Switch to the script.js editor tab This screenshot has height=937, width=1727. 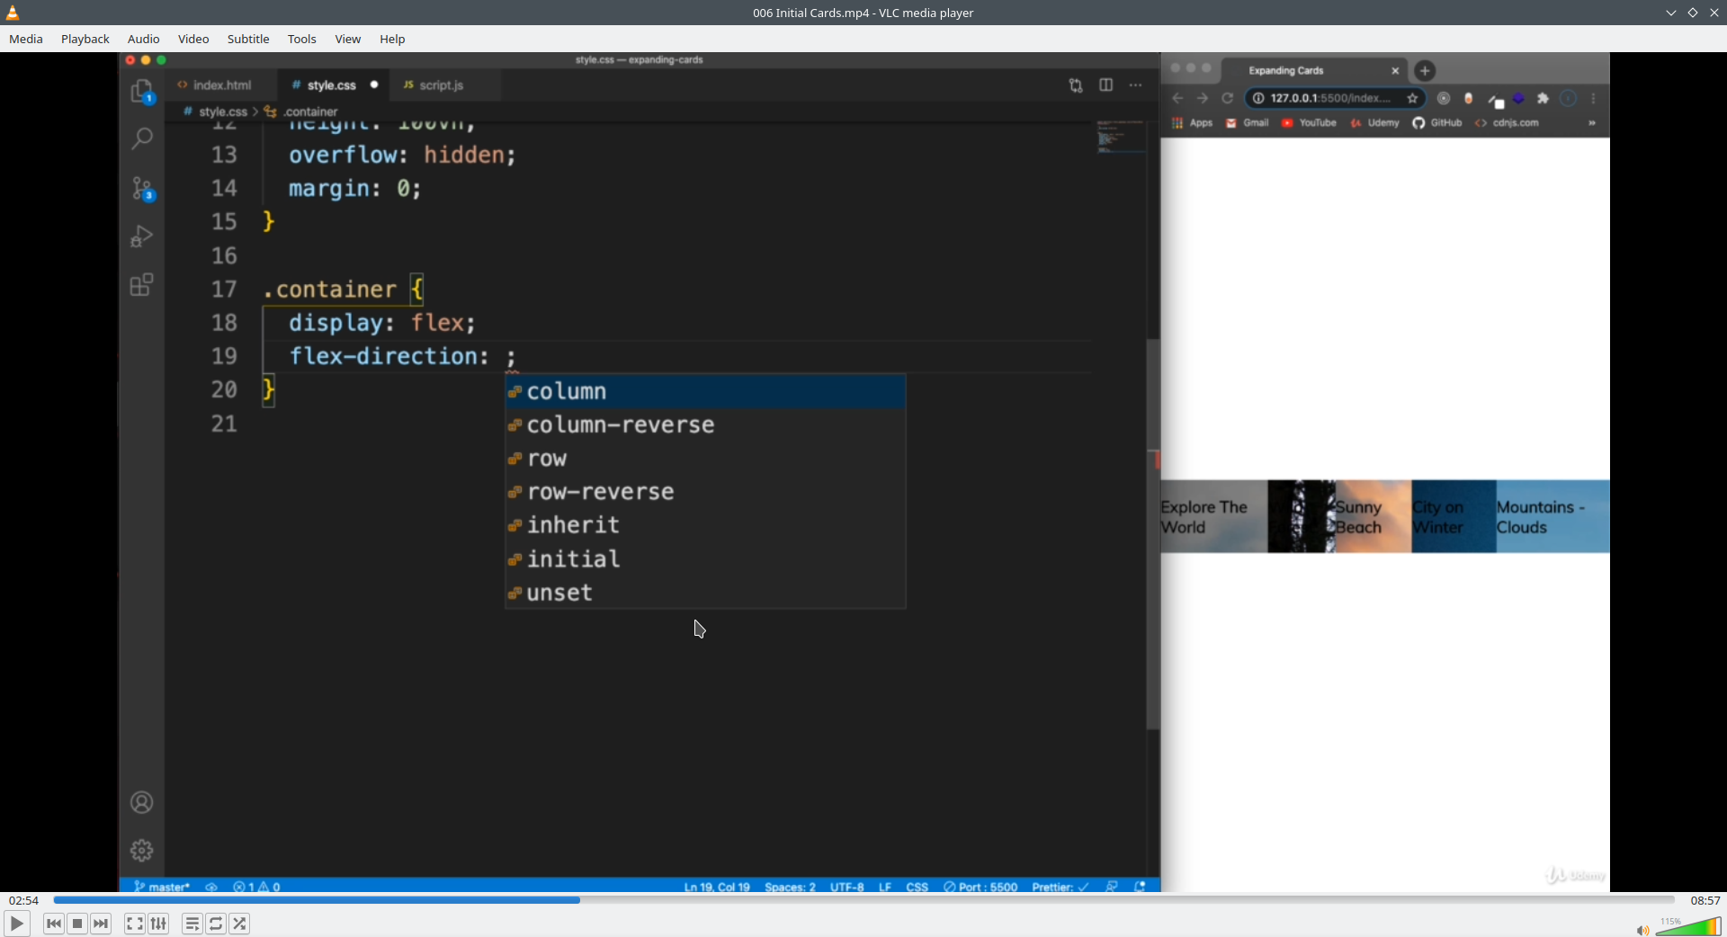coord(441,85)
